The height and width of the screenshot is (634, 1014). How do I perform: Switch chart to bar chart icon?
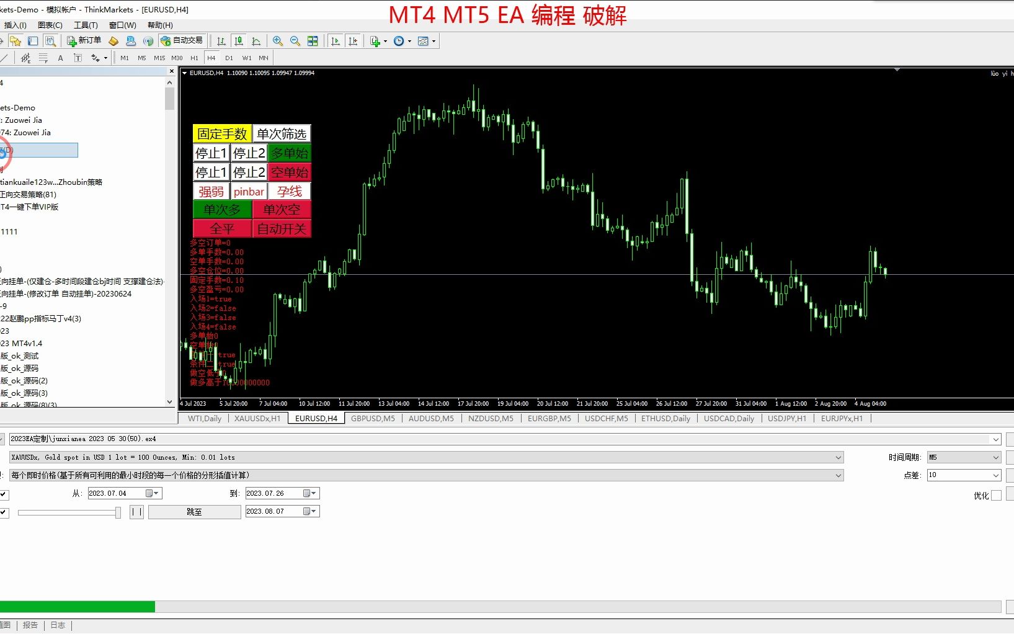point(221,41)
